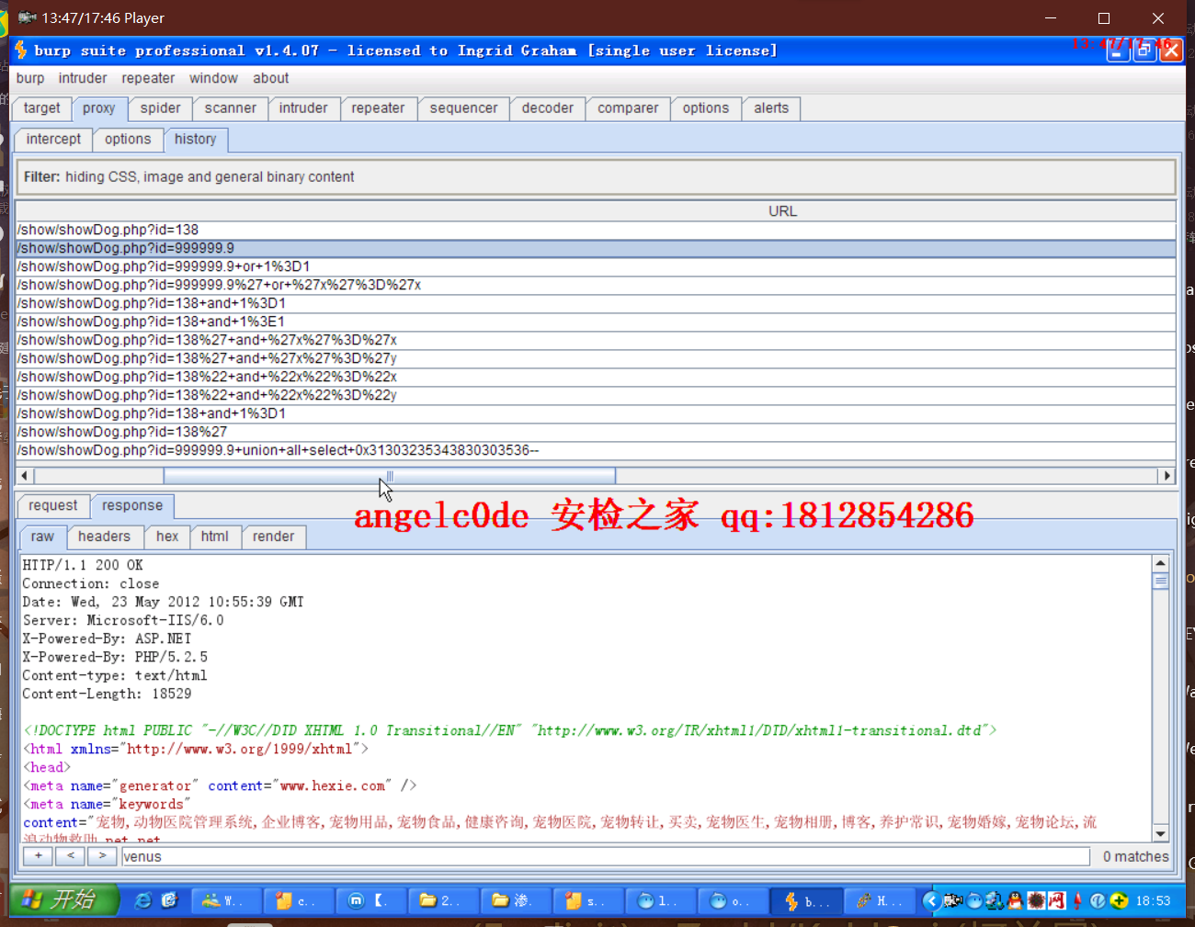The width and height of the screenshot is (1195, 927).
Task: Click response pane scroll up arrow
Action: tap(1160, 563)
